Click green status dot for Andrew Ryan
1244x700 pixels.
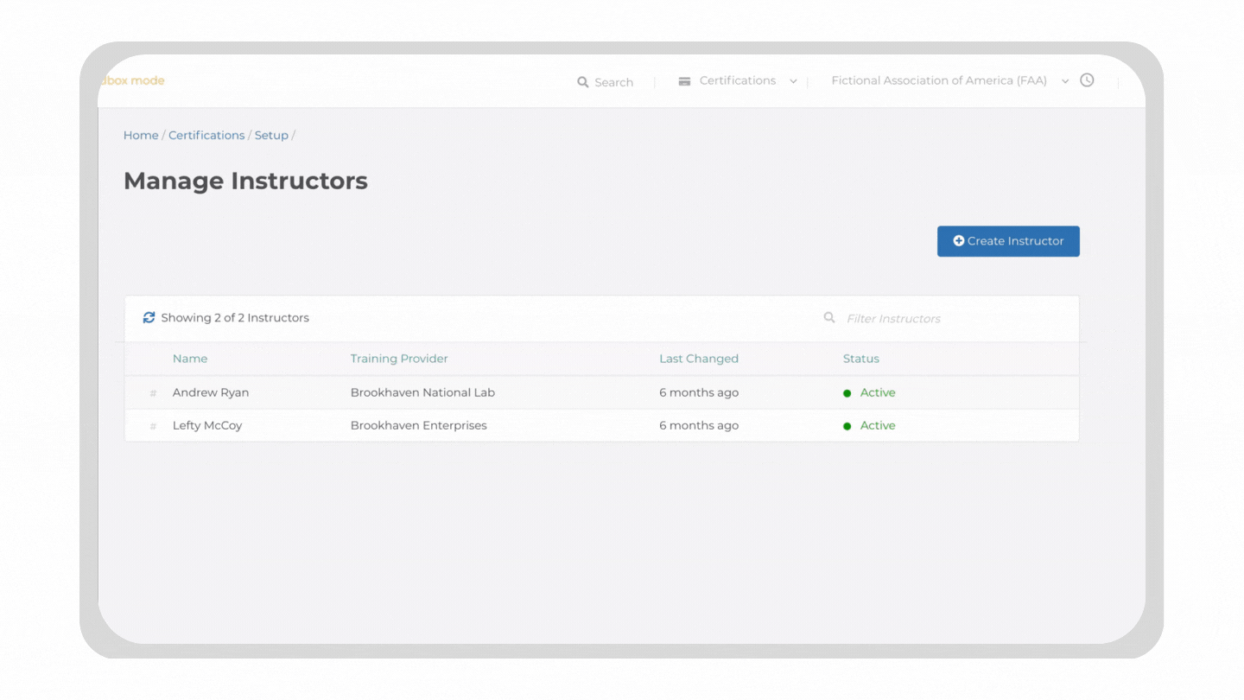[847, 393]
